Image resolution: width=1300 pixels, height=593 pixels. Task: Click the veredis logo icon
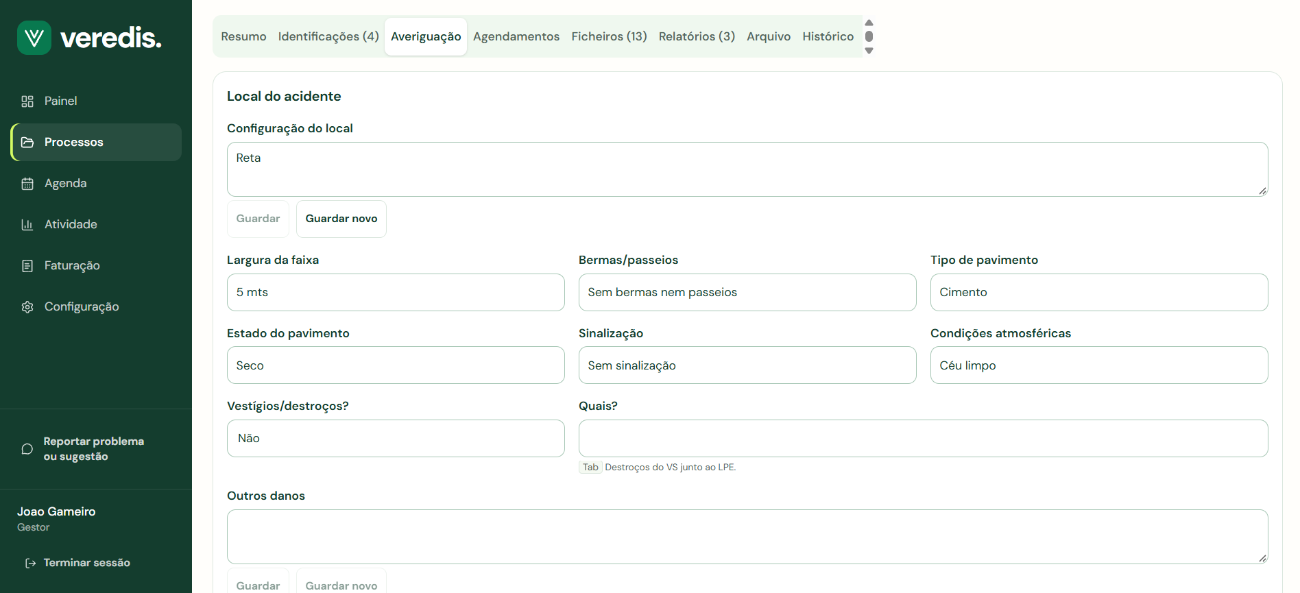[x=34, y=38]
